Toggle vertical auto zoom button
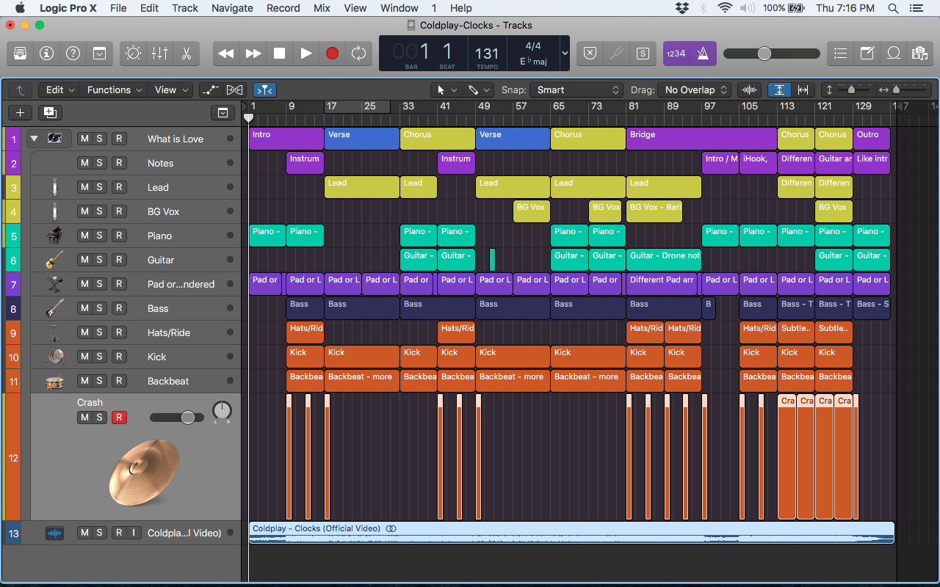Image resolution: width=940 pixels, height=587 pixels. (x=779, y=90)
